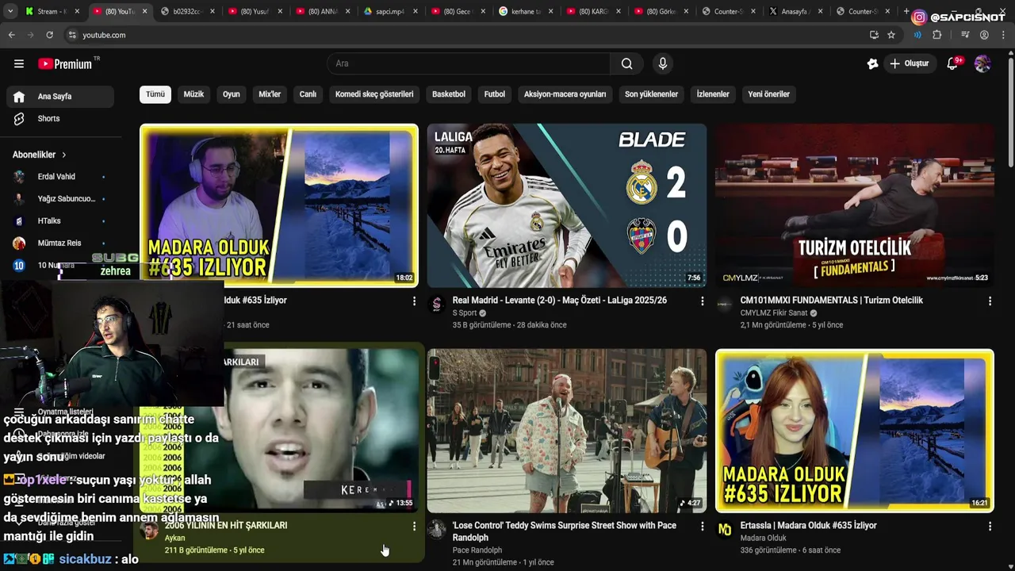Open HTalks subscription channel

(60, 220)
